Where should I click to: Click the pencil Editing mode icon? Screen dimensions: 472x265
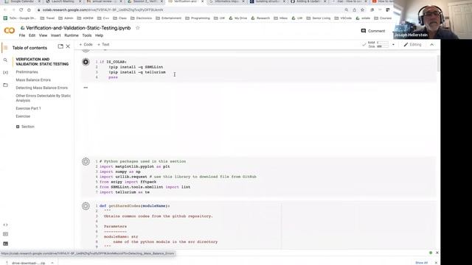pos(406,44)
